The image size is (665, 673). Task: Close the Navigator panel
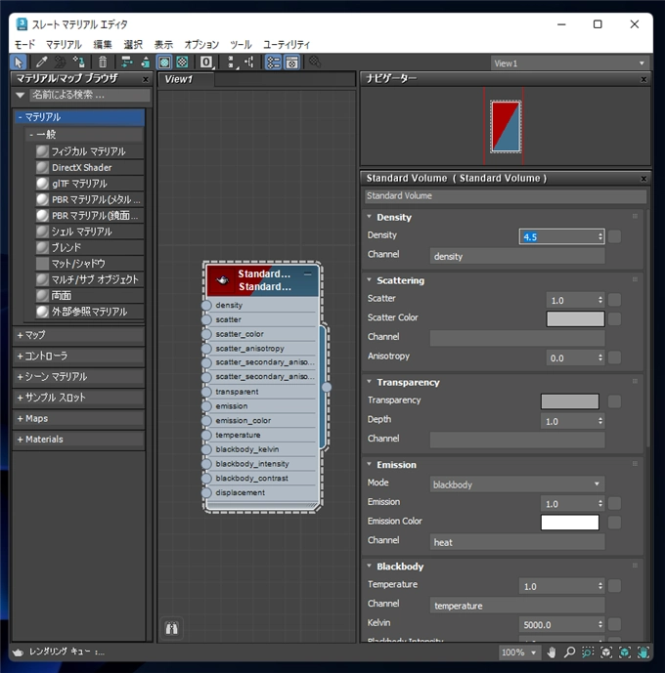(643, 79)
